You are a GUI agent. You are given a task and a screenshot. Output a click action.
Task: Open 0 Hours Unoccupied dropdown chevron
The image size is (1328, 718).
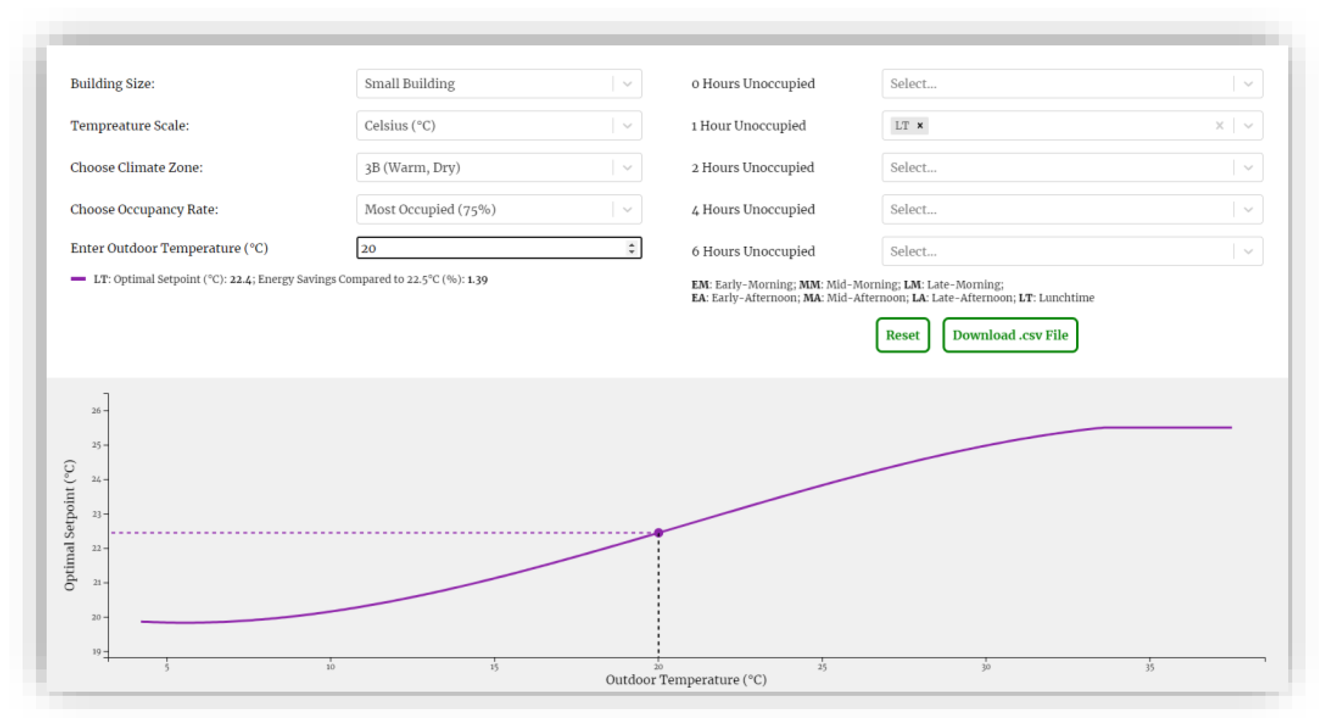[x=1248, y=84]
